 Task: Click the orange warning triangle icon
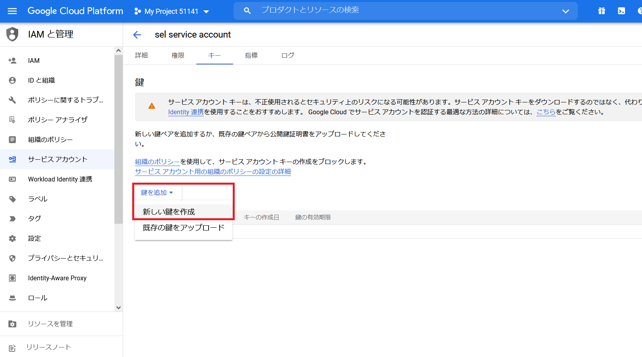(x=152, y=106)
